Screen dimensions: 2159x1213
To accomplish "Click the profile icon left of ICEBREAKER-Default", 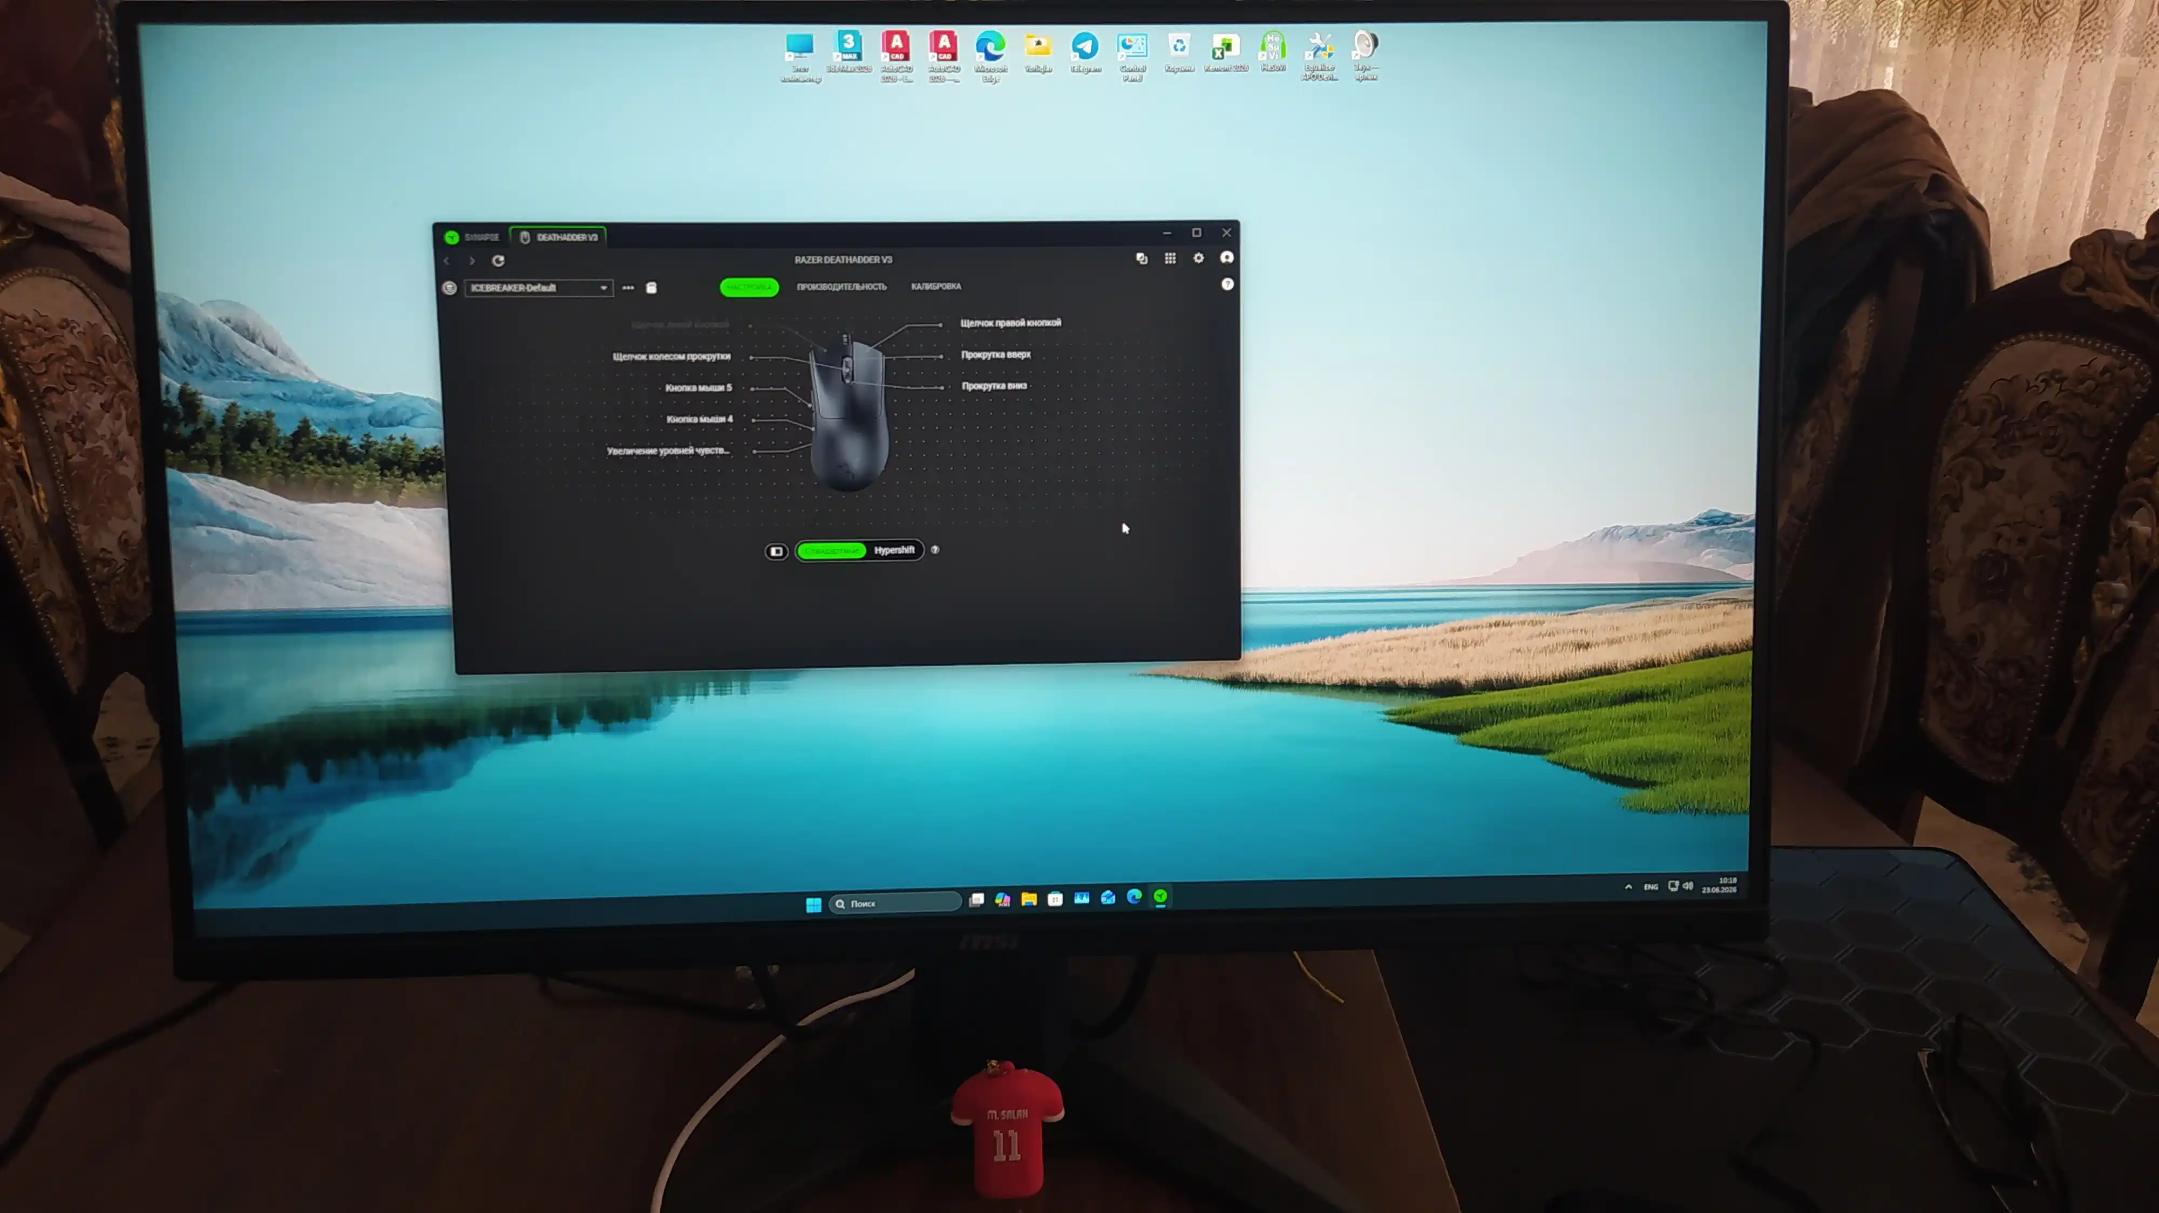I will 449,288.
